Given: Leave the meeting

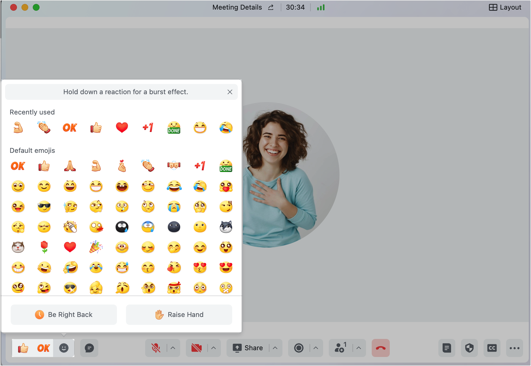Looking at the screenshot, I should coord(381,348).
